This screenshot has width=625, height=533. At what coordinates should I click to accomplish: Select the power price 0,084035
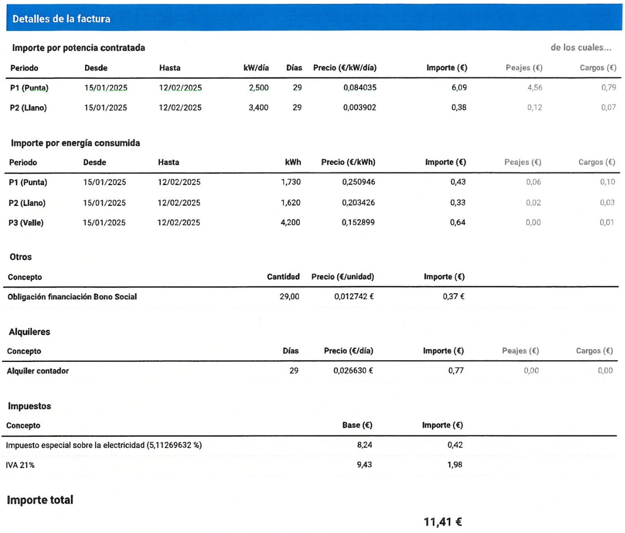click(359, 87)
